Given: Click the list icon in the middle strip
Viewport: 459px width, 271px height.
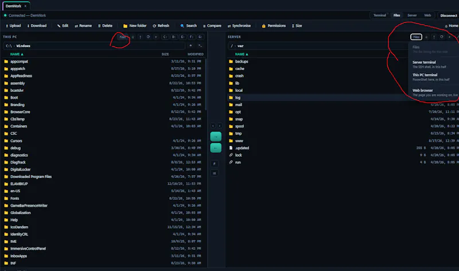Looking at the screenshot, I should pyautogui.click(x=215, y=173).
